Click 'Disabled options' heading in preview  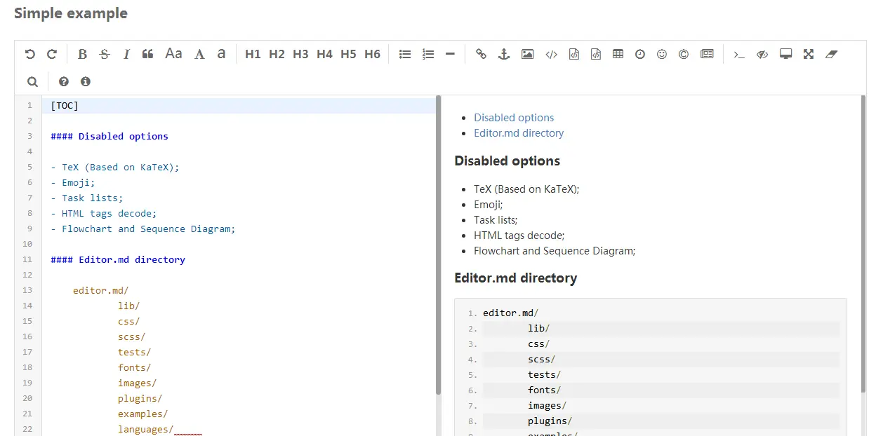[507, 161]
